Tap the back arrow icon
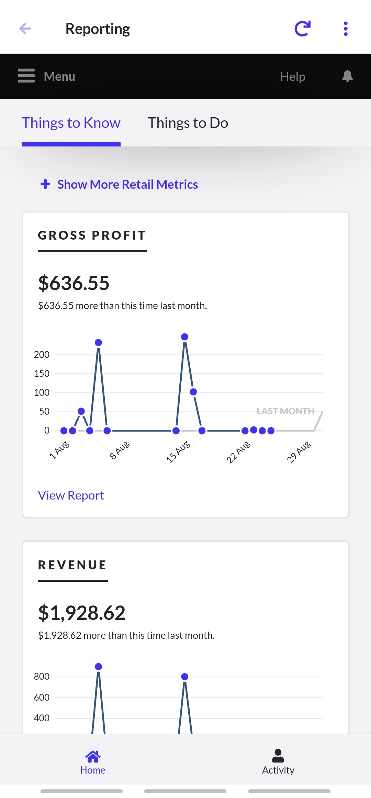 pyautogui.click(x=25, y=29)
